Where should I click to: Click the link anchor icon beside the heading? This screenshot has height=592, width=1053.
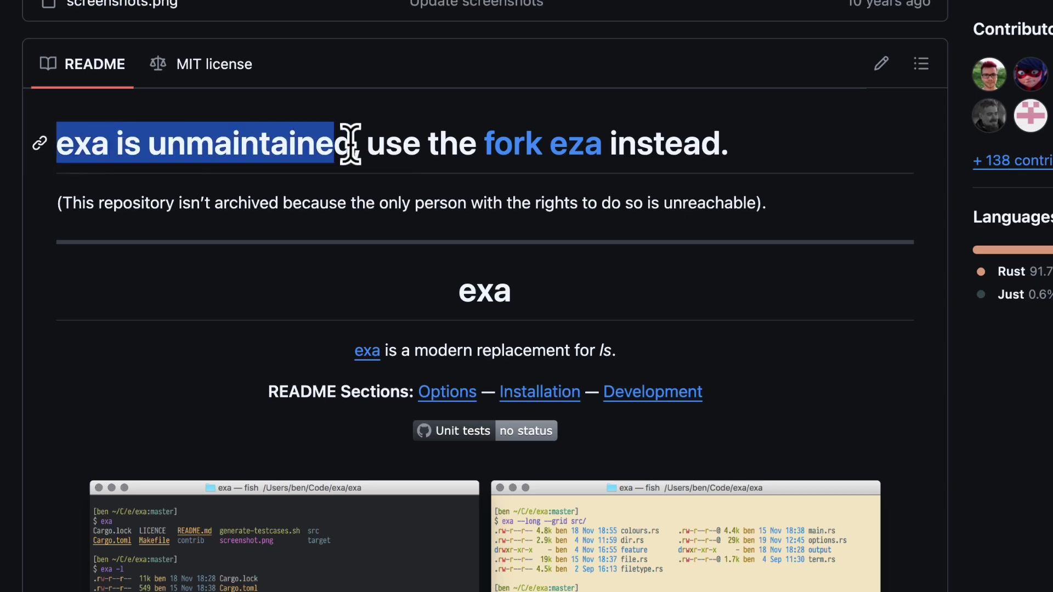pyautogui.click(x=39, y=143)
